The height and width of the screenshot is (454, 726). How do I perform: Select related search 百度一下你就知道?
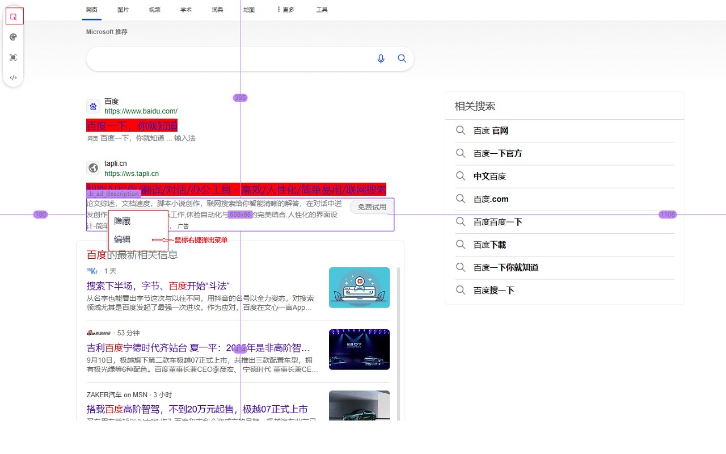tap(506, 267)
